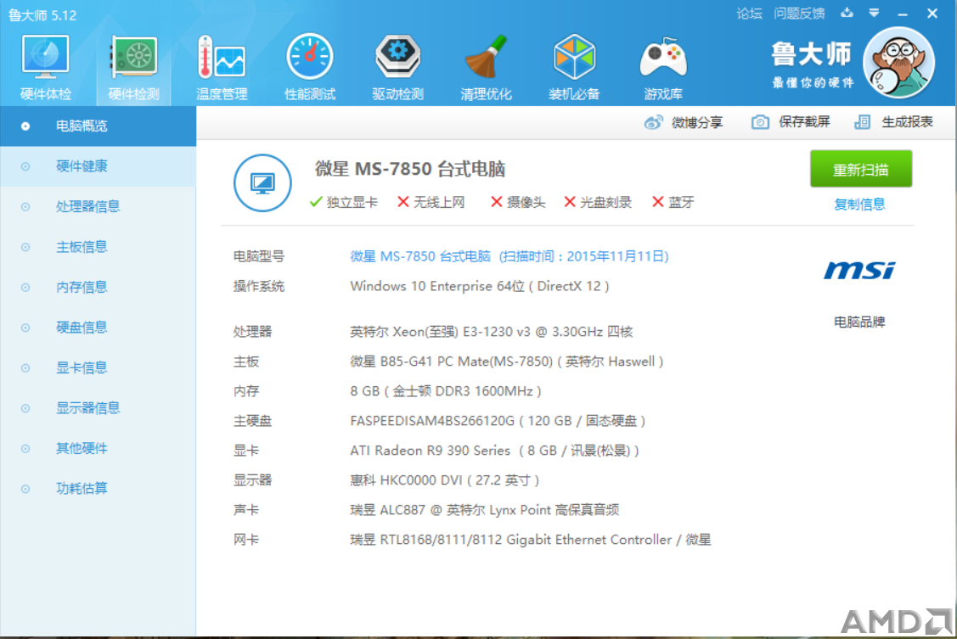Open 温度管理 thermometer icon
957x639 pixels.
[222, 57]
